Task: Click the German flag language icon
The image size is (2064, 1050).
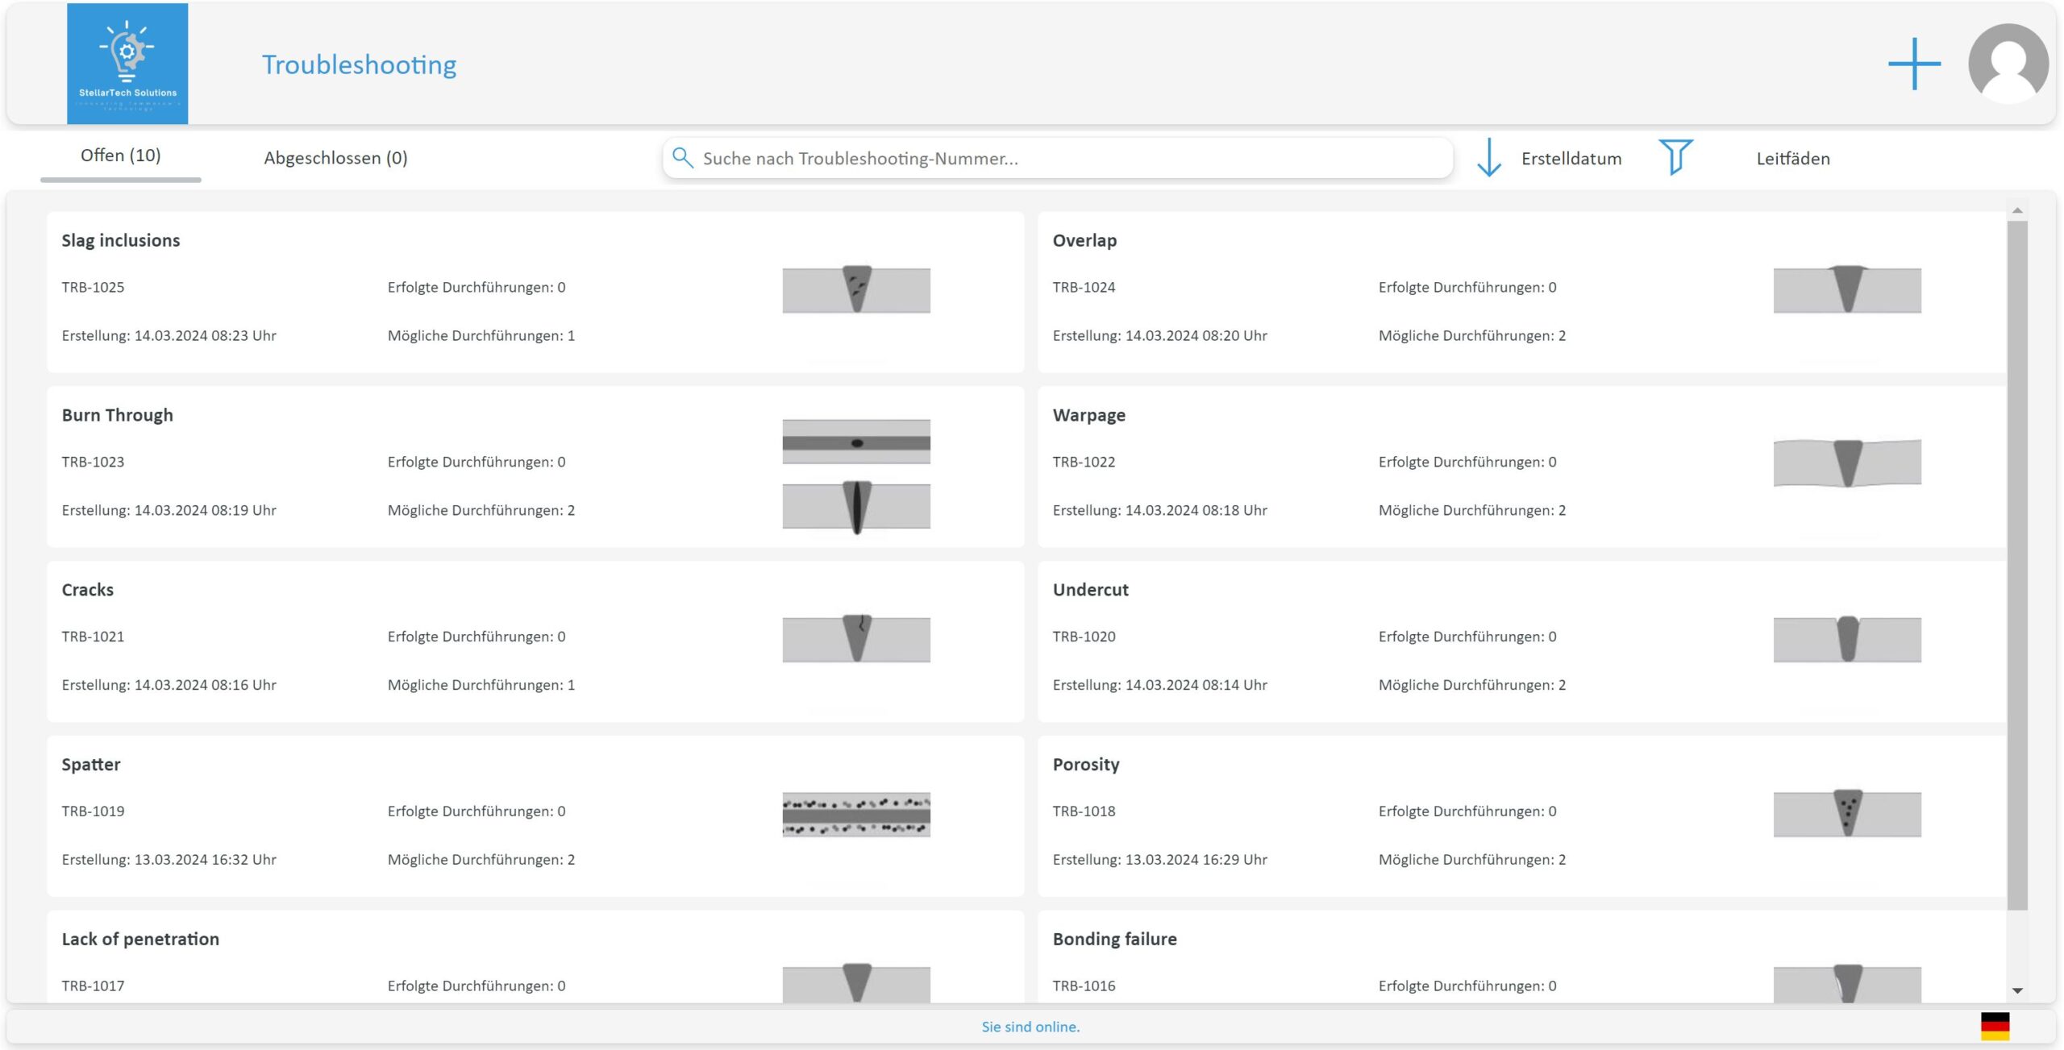Action: point(1995,1026)
